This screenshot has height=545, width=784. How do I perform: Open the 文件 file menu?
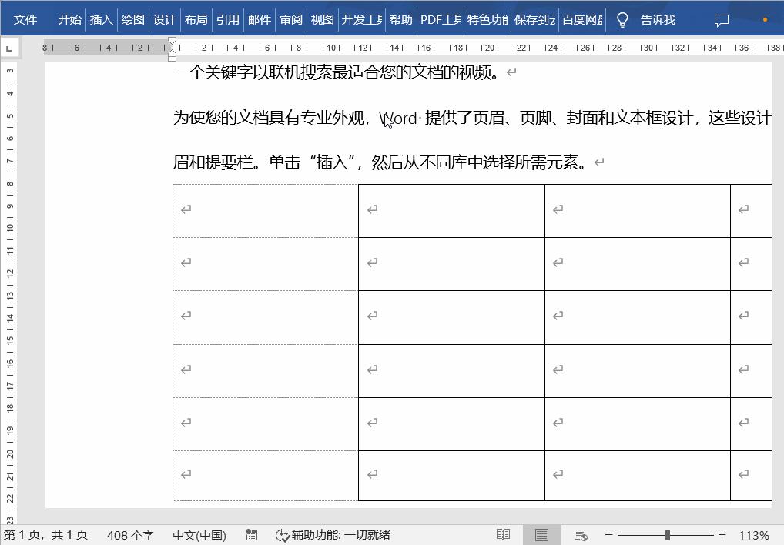point(25,19)
